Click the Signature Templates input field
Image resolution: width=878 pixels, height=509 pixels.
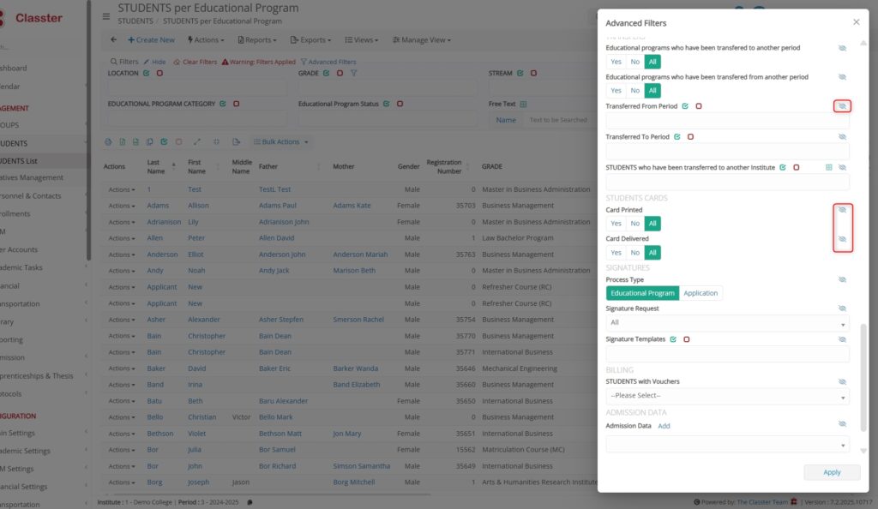tap(727, 354)
